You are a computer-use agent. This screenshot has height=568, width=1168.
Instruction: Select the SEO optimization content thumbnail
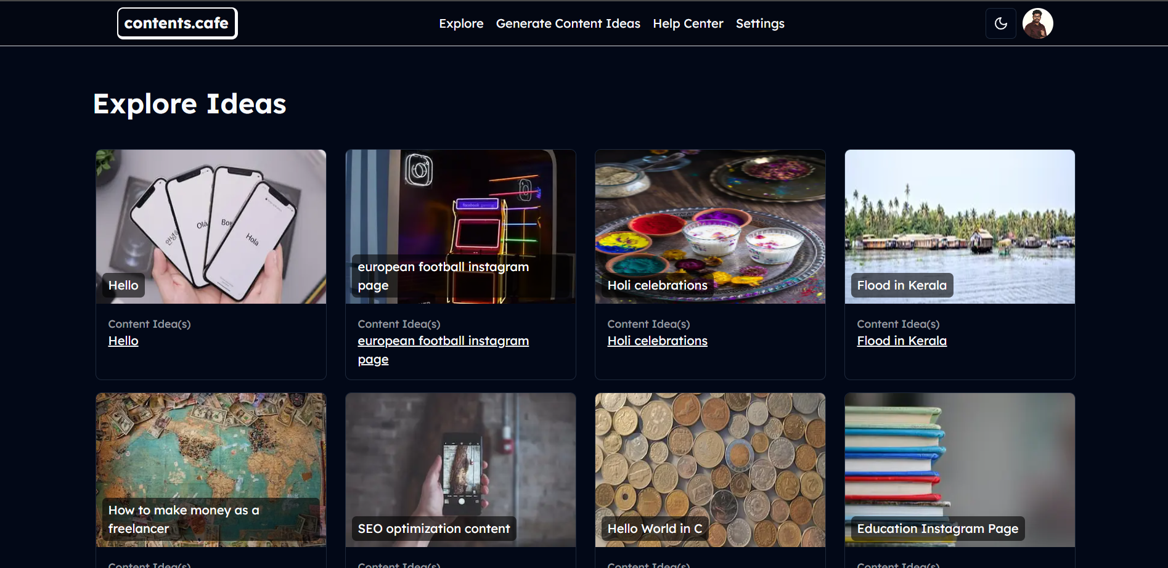coord(460,470)
